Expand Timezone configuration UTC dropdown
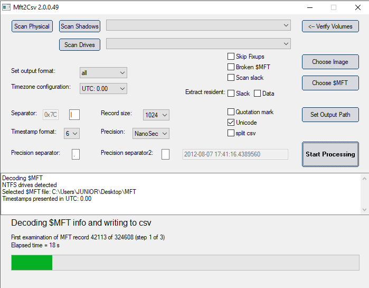Image resolution: width=369 pixels, height=288 pixels. [x=103, y=88]
